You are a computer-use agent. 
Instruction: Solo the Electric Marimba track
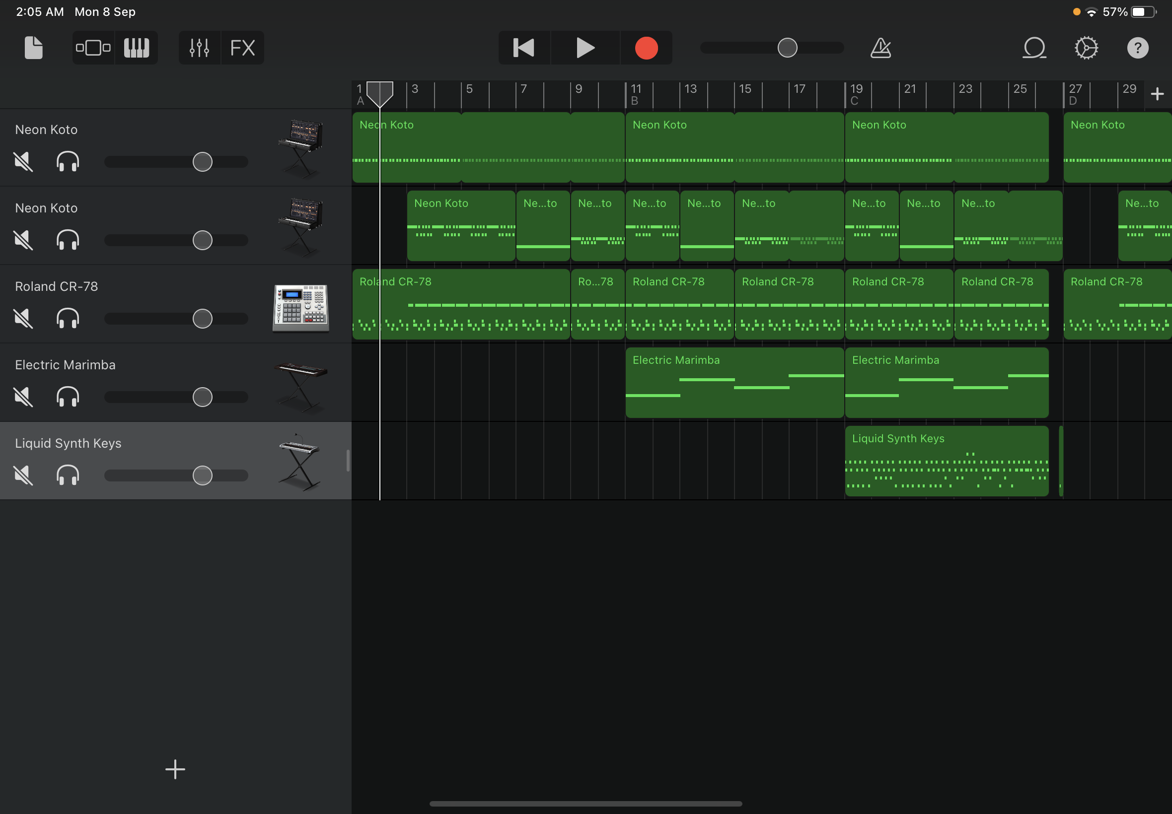[68, 397]
